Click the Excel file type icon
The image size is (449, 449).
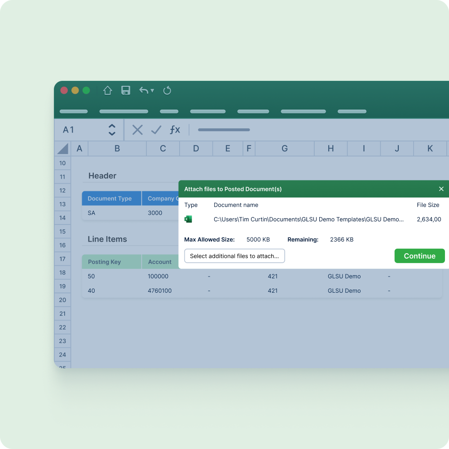(188, 219)
